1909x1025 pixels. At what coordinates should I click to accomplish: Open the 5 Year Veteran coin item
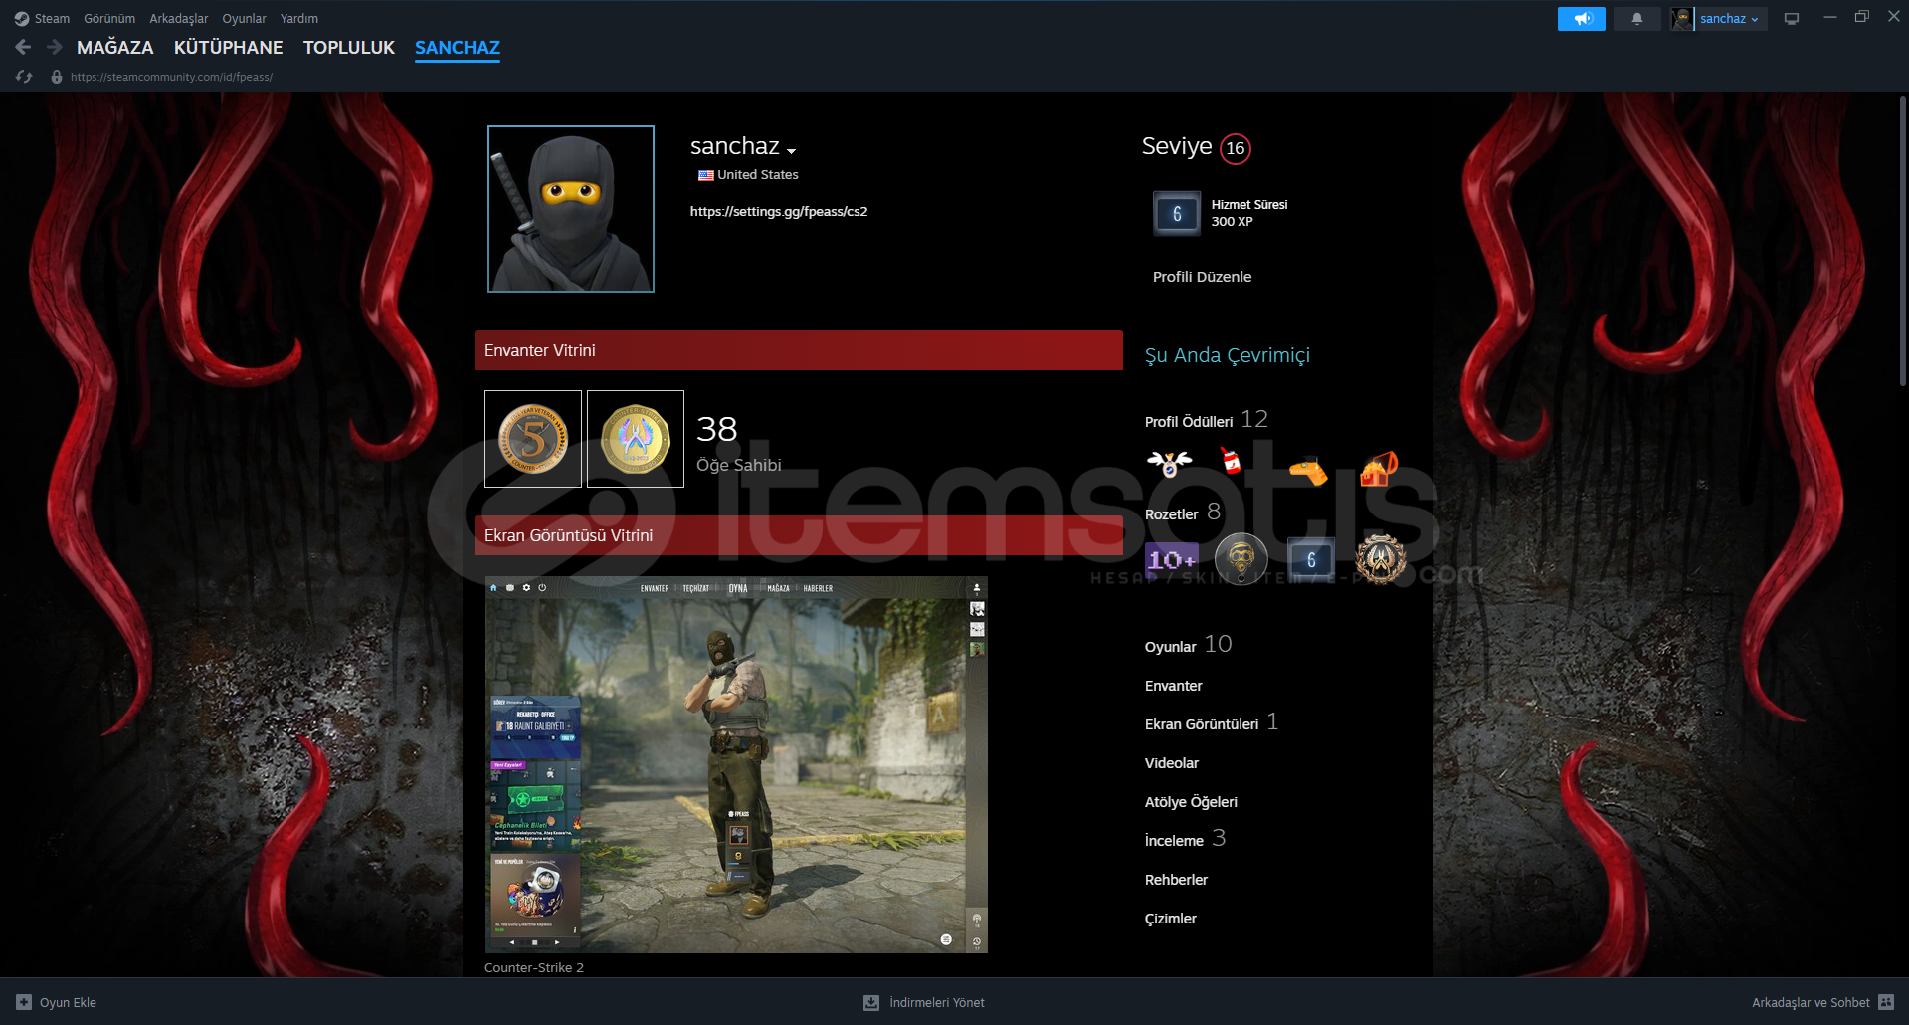(x=533, y=439)
